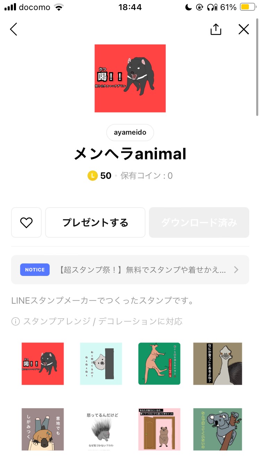Preview the emu sticker thumbnail

pos(218,363)
